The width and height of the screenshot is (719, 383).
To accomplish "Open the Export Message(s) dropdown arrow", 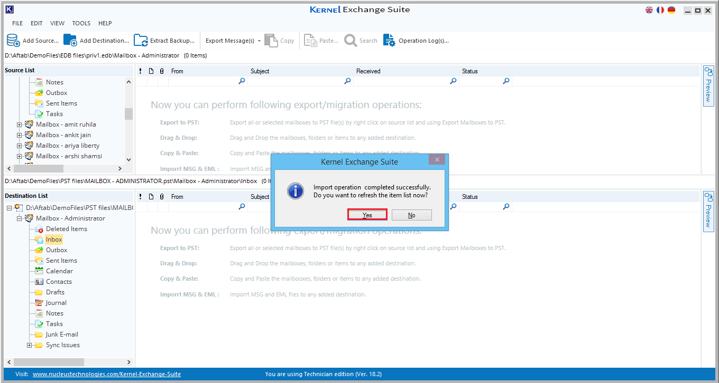I will [x=260, y=41].
